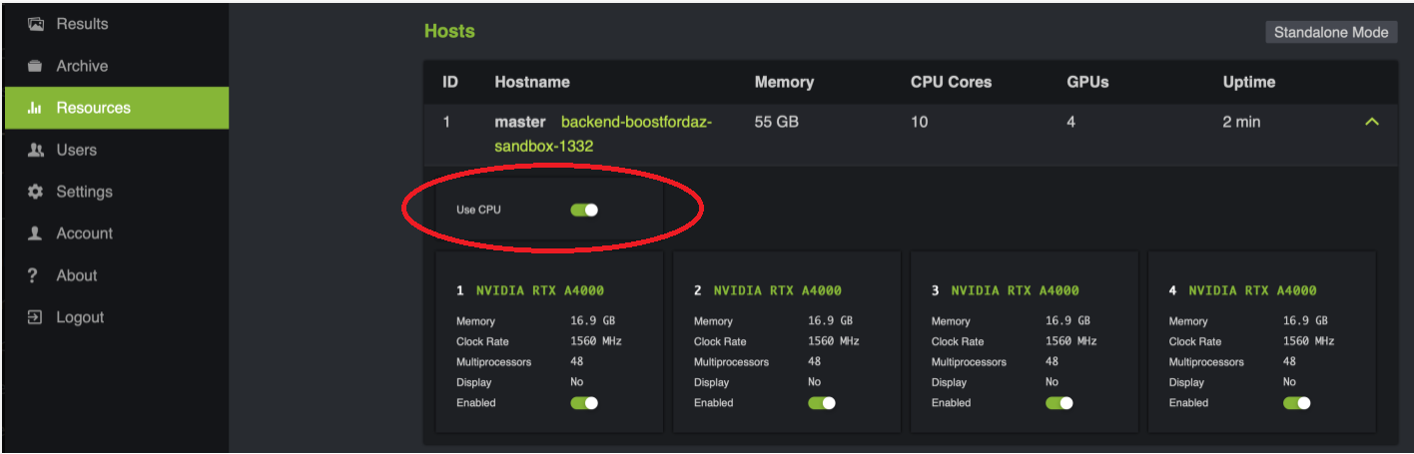Click the Users people icon
The width and height of the screenshot is (1414, 454).
(x=36, y=150)
